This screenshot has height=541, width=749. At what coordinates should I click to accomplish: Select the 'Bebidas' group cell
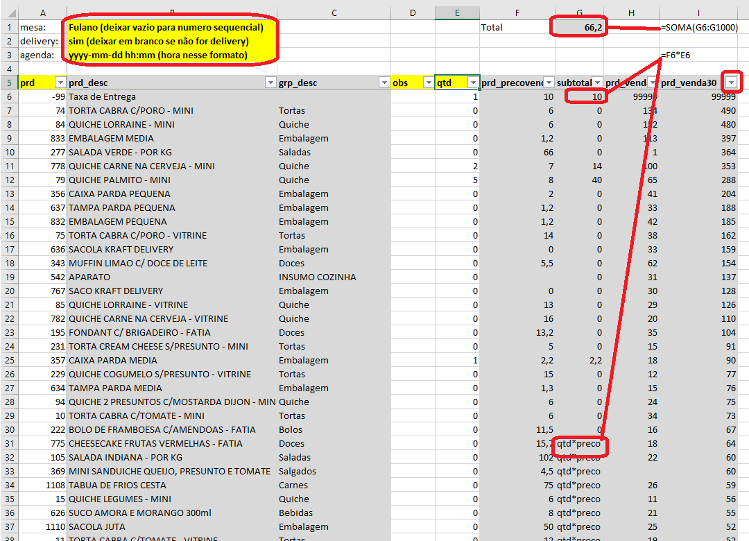334,513
